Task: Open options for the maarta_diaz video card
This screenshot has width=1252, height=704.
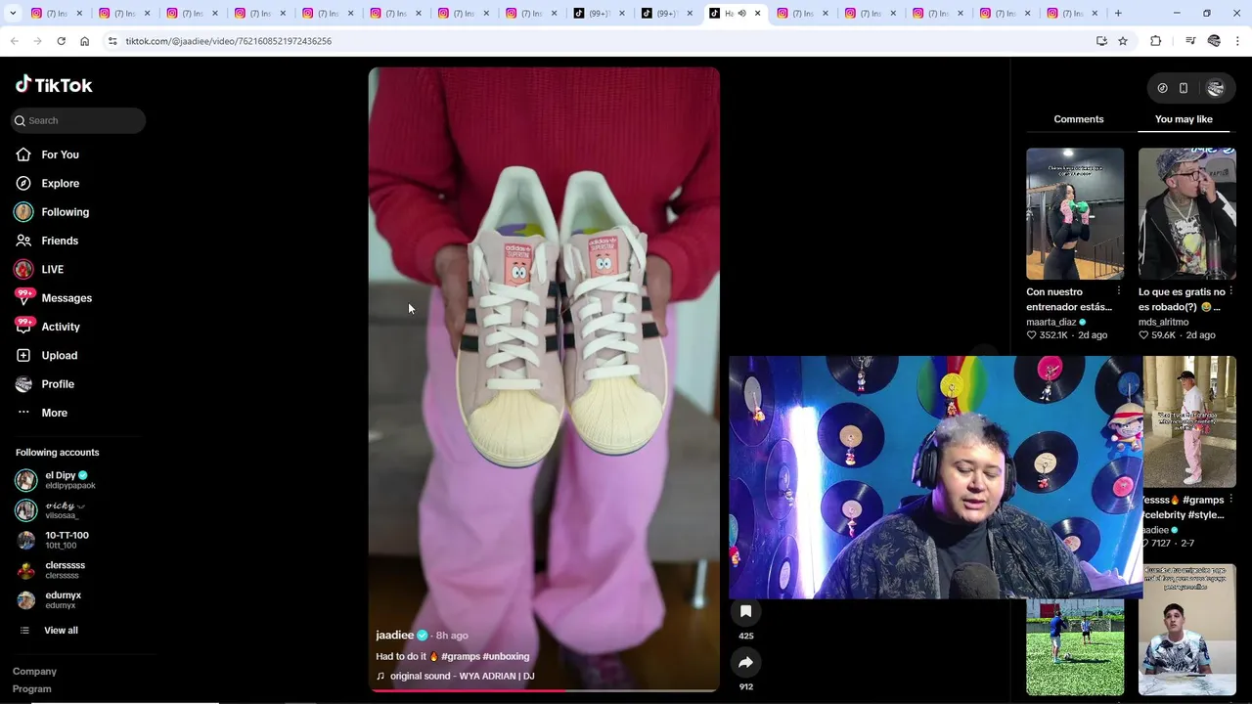Action: coord(1118,291)
